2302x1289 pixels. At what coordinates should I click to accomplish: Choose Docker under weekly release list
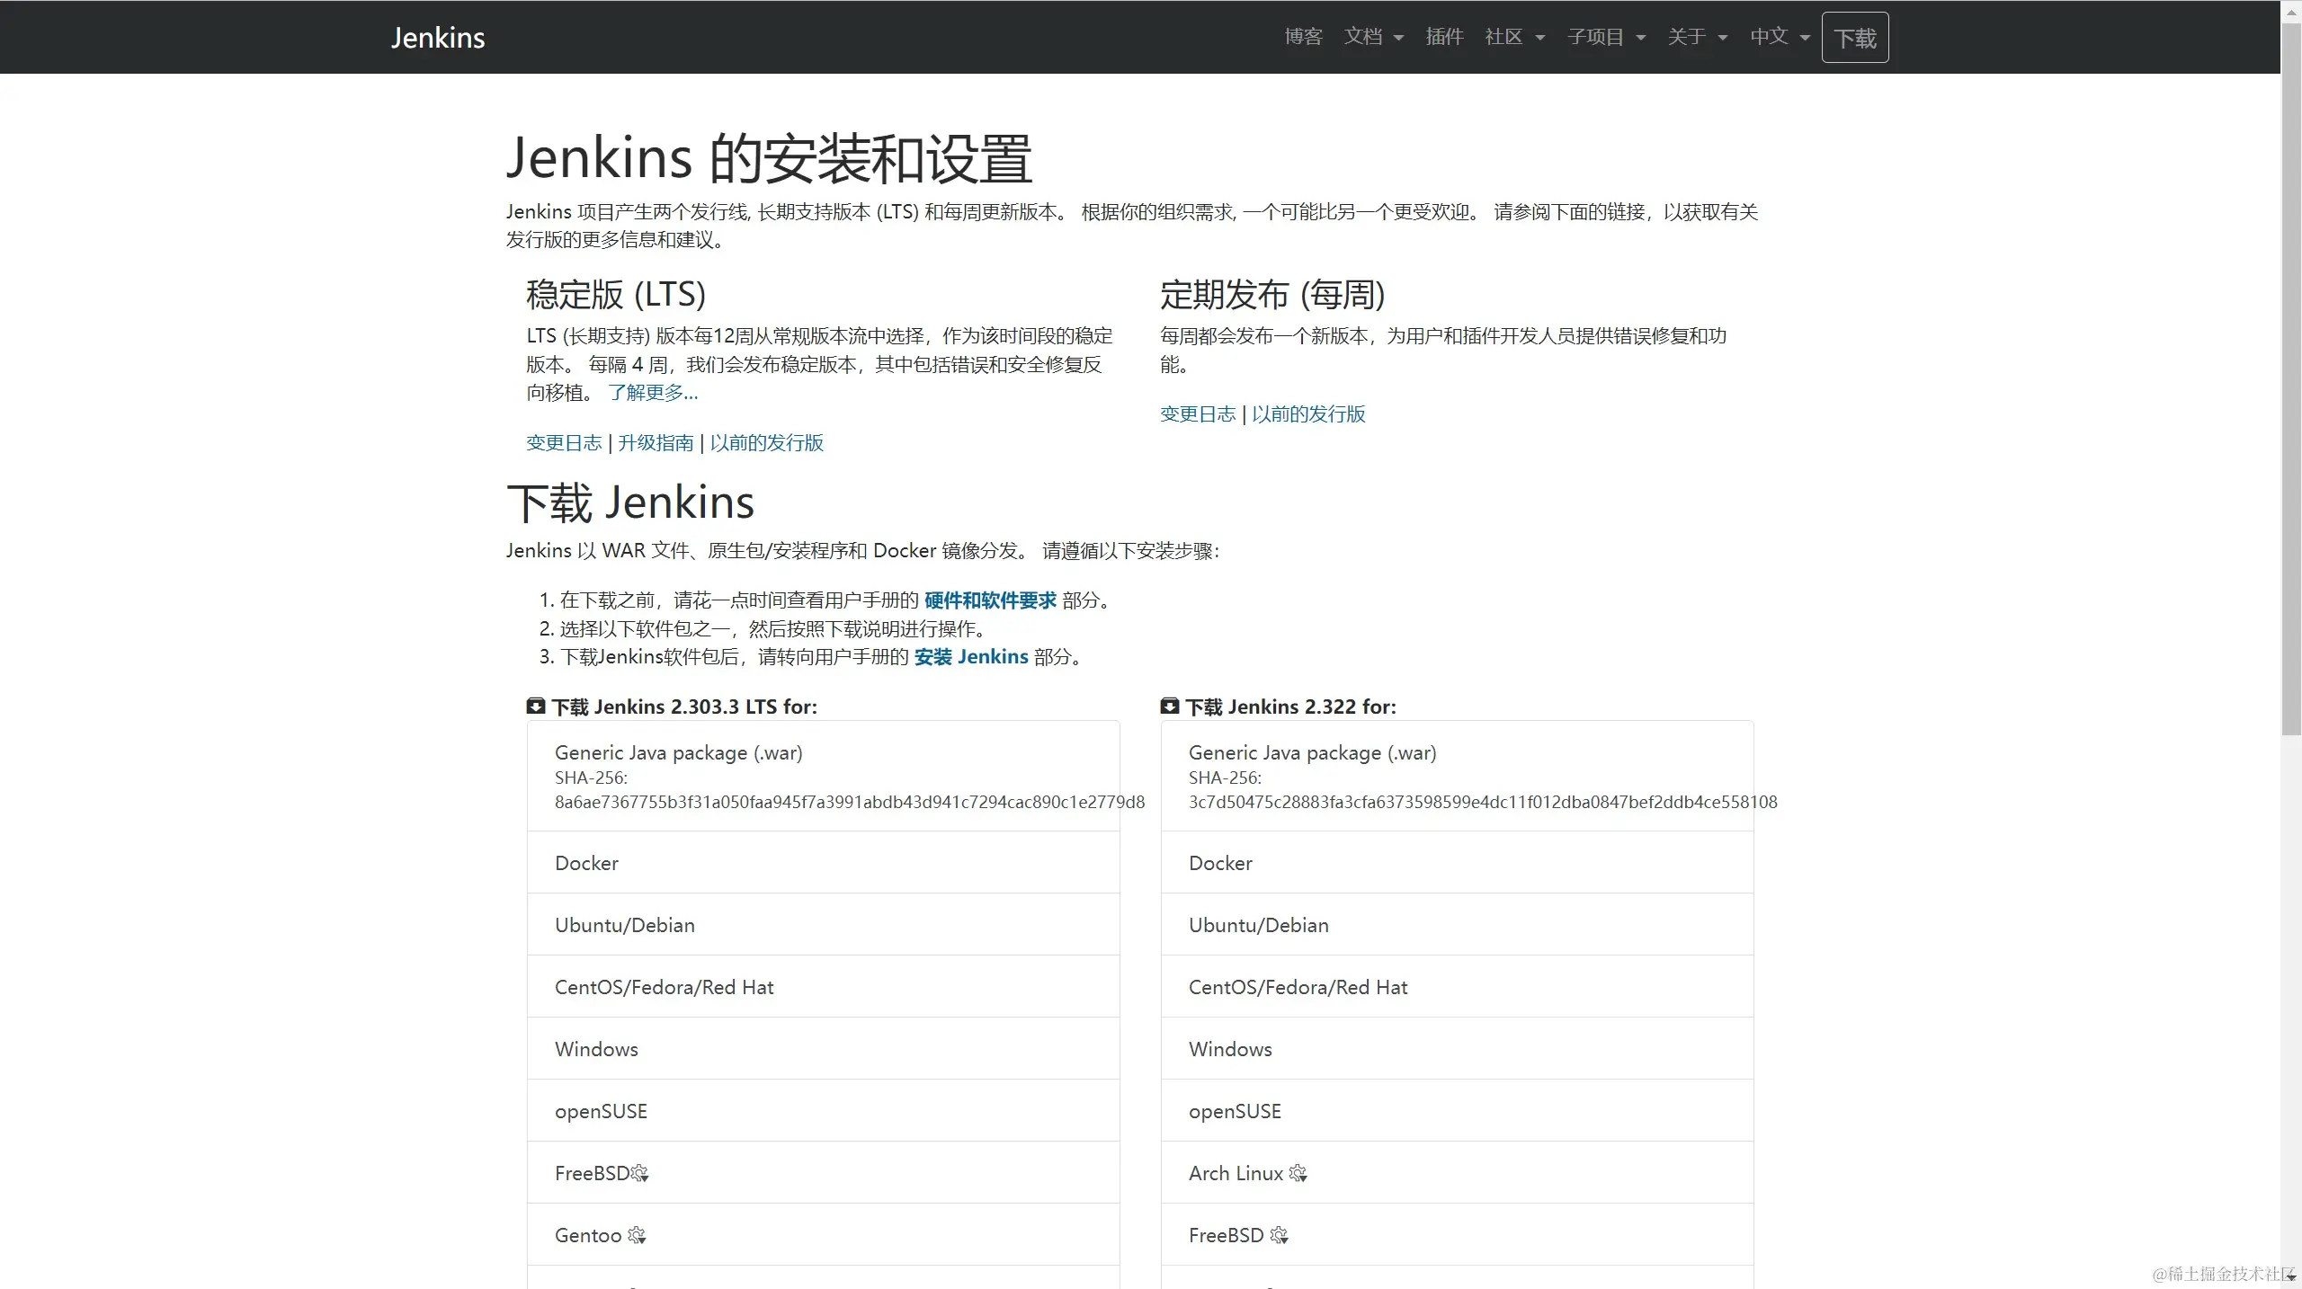click(x=1220, y=863)
